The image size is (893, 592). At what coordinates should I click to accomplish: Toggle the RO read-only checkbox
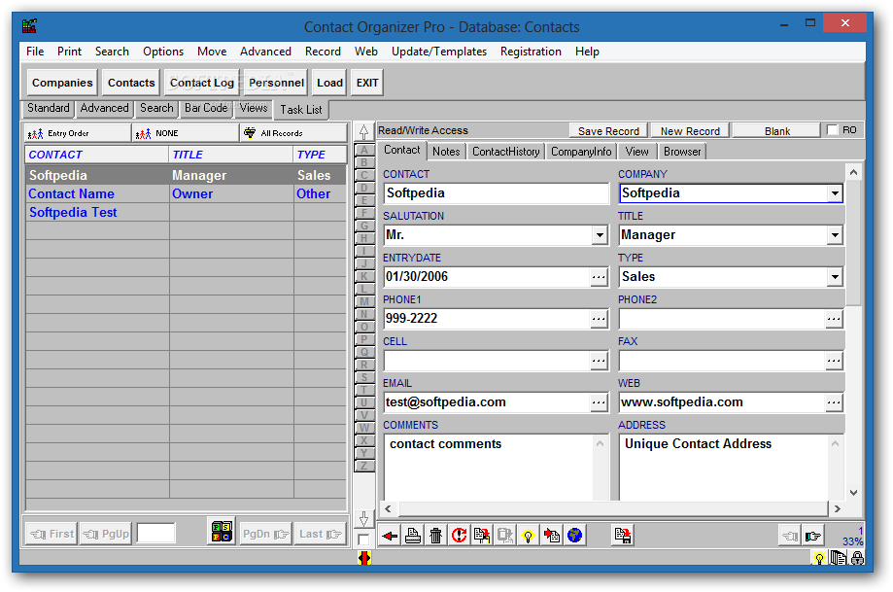(832, 130)
